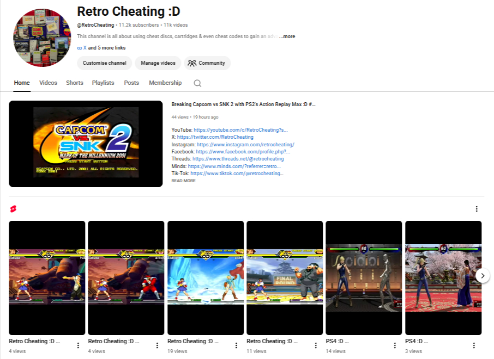Open short thumbnail with Sakura vs Cammy
The height and width of the screenshot is (359, 494).
[206, 278]
